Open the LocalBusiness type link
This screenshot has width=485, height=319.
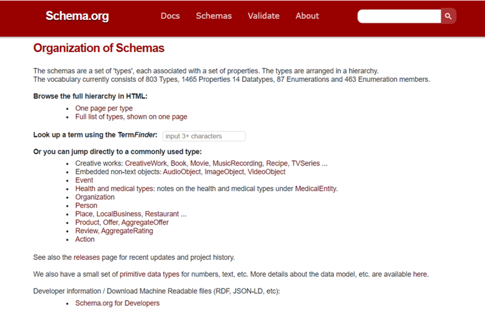coord(119,214)
